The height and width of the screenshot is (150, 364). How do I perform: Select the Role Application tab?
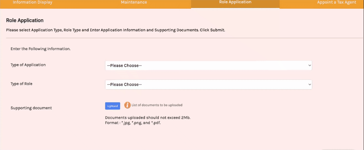[x=235, y=2]
